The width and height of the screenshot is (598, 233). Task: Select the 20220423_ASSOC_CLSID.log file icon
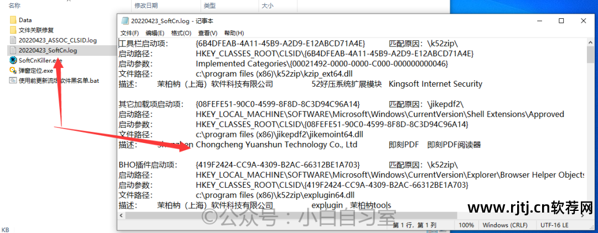click(x=13, y=40)
